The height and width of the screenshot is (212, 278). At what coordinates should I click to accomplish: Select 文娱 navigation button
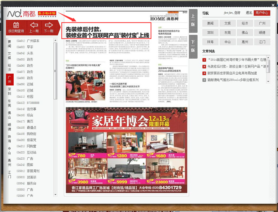click(x=227, y=23)
